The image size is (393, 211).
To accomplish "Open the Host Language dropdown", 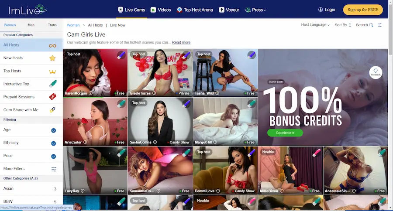I will tap(315, 25).
